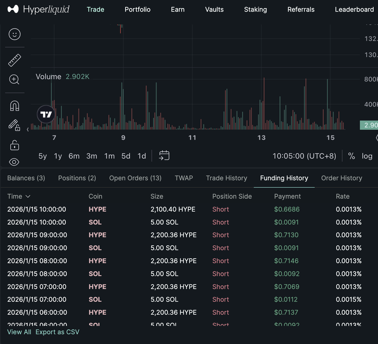Click the TradingView logo badge
Viewport: 378px width, 344px height.
(x=46, y=114)
